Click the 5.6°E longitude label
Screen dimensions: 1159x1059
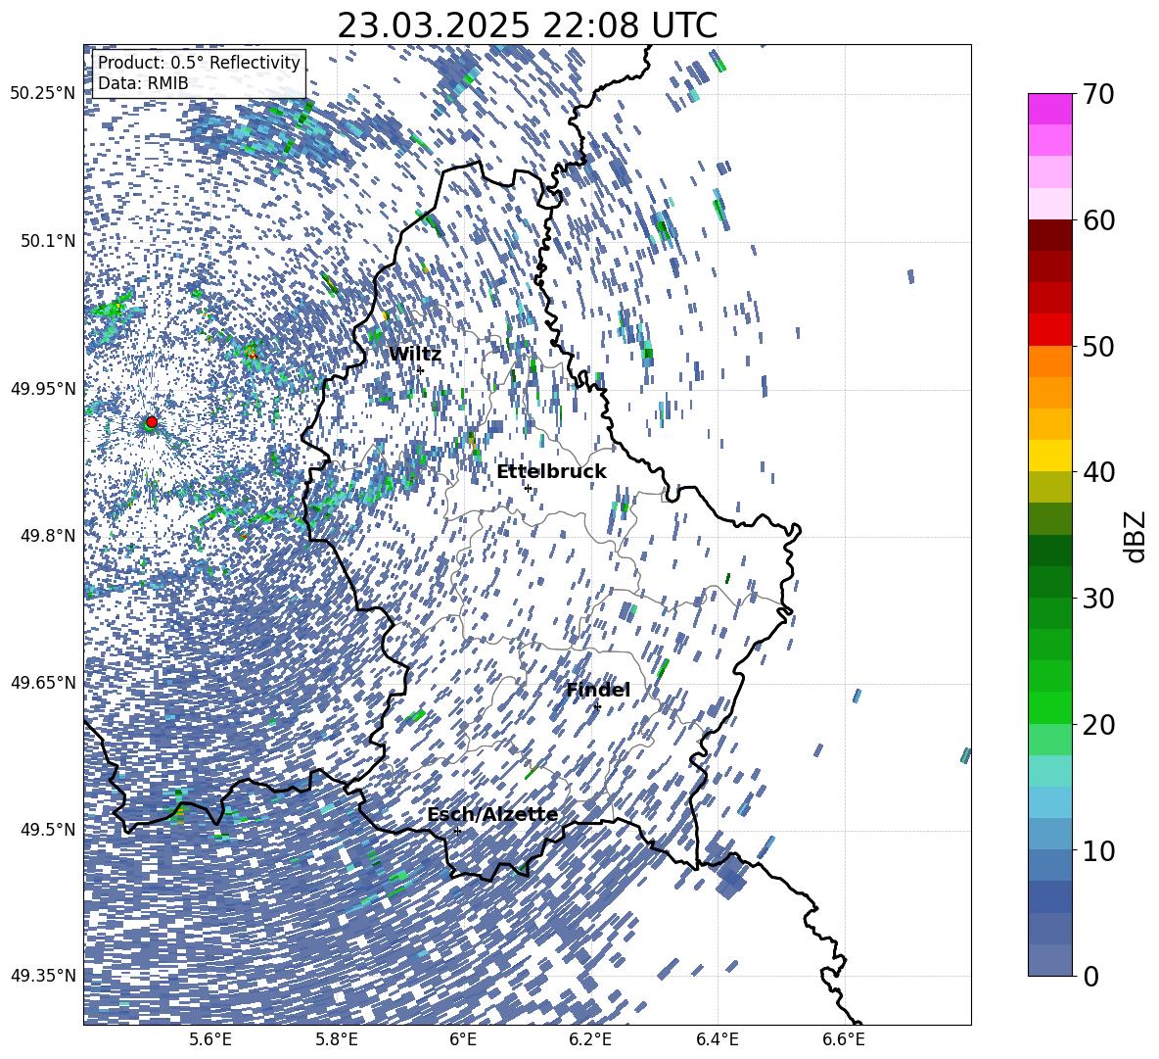[210, 1039]
